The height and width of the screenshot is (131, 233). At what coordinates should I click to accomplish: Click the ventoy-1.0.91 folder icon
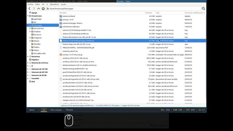click(61, 20)
